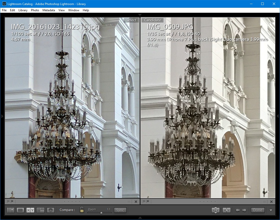Switch to Loupe view

(20, 210)
